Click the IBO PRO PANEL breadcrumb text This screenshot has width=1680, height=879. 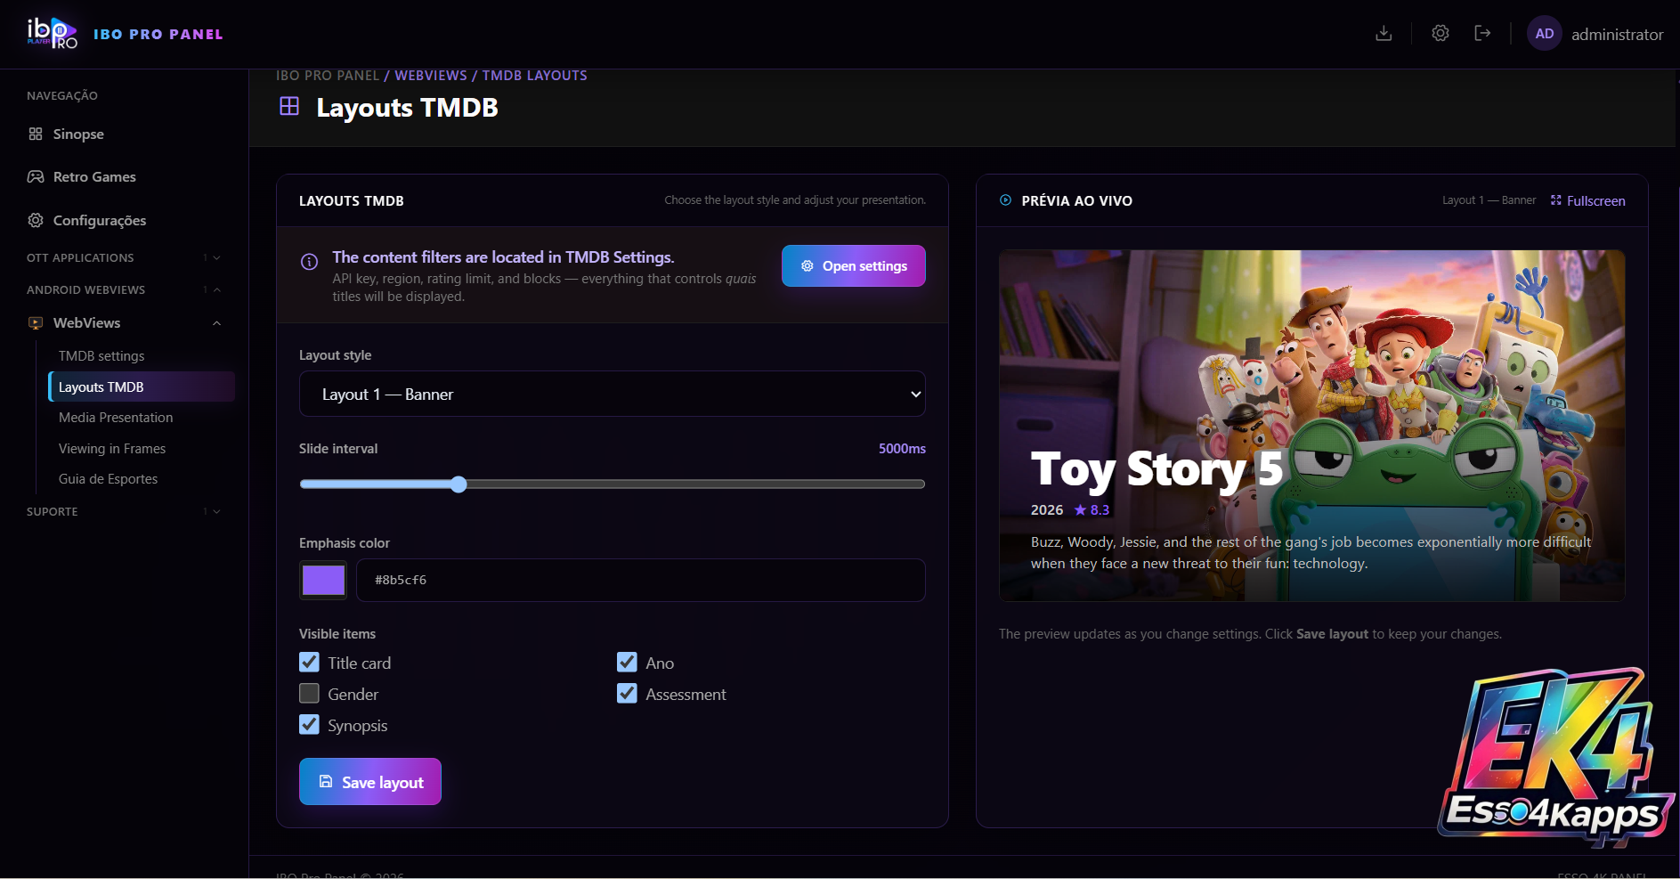328,76
